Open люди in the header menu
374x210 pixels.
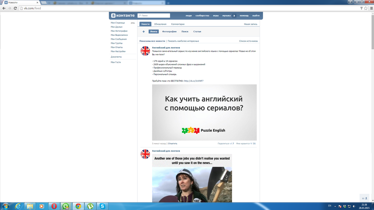188,15
